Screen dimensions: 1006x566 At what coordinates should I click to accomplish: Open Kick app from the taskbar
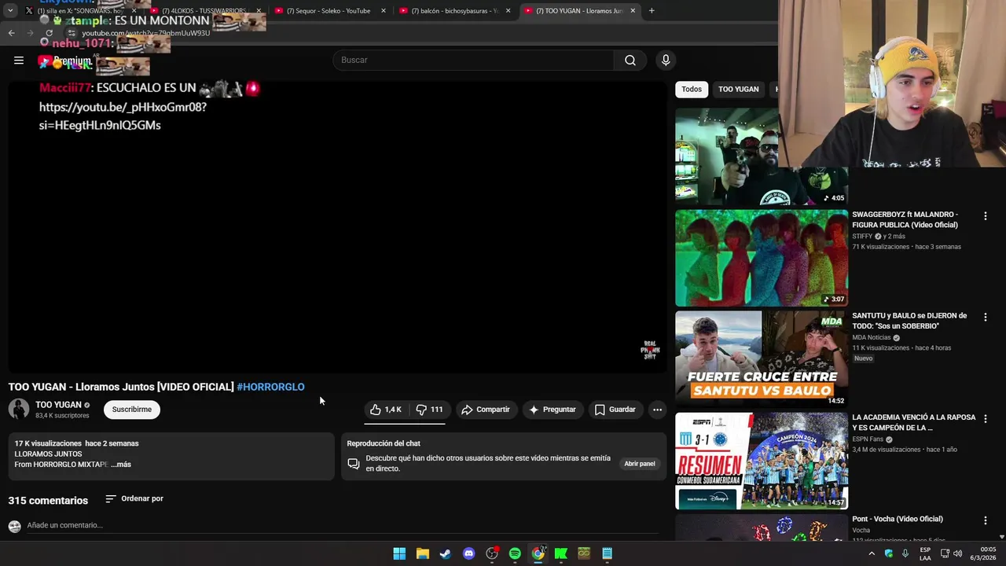[561, 553]
